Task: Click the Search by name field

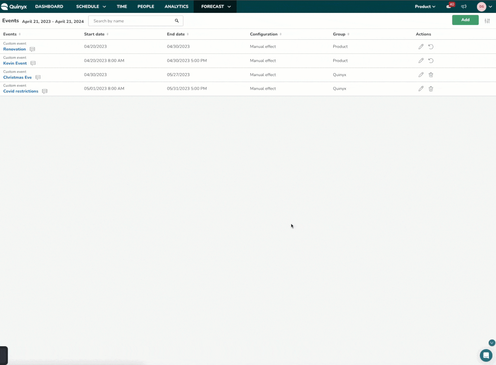Action: pos(136,21)
